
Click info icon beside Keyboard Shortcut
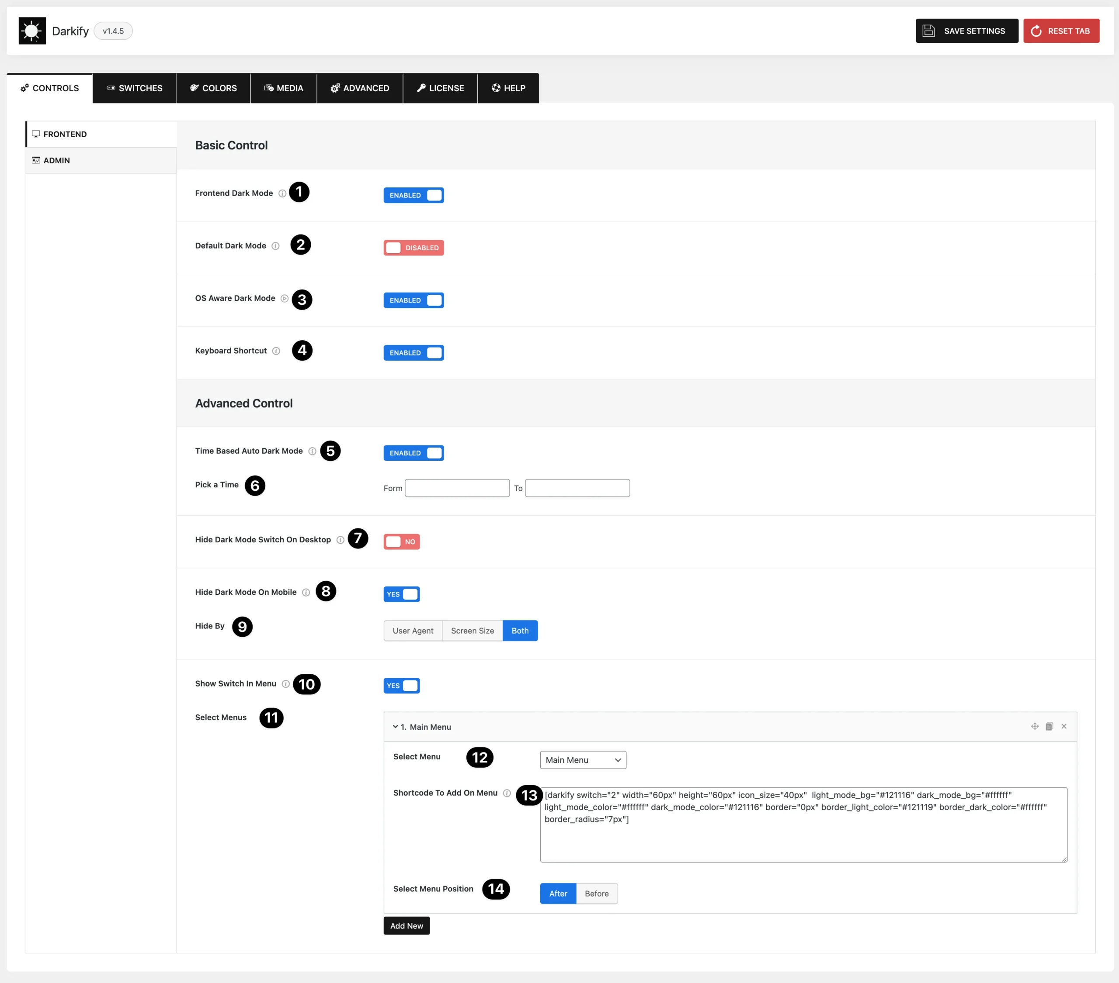coord(276,351)
